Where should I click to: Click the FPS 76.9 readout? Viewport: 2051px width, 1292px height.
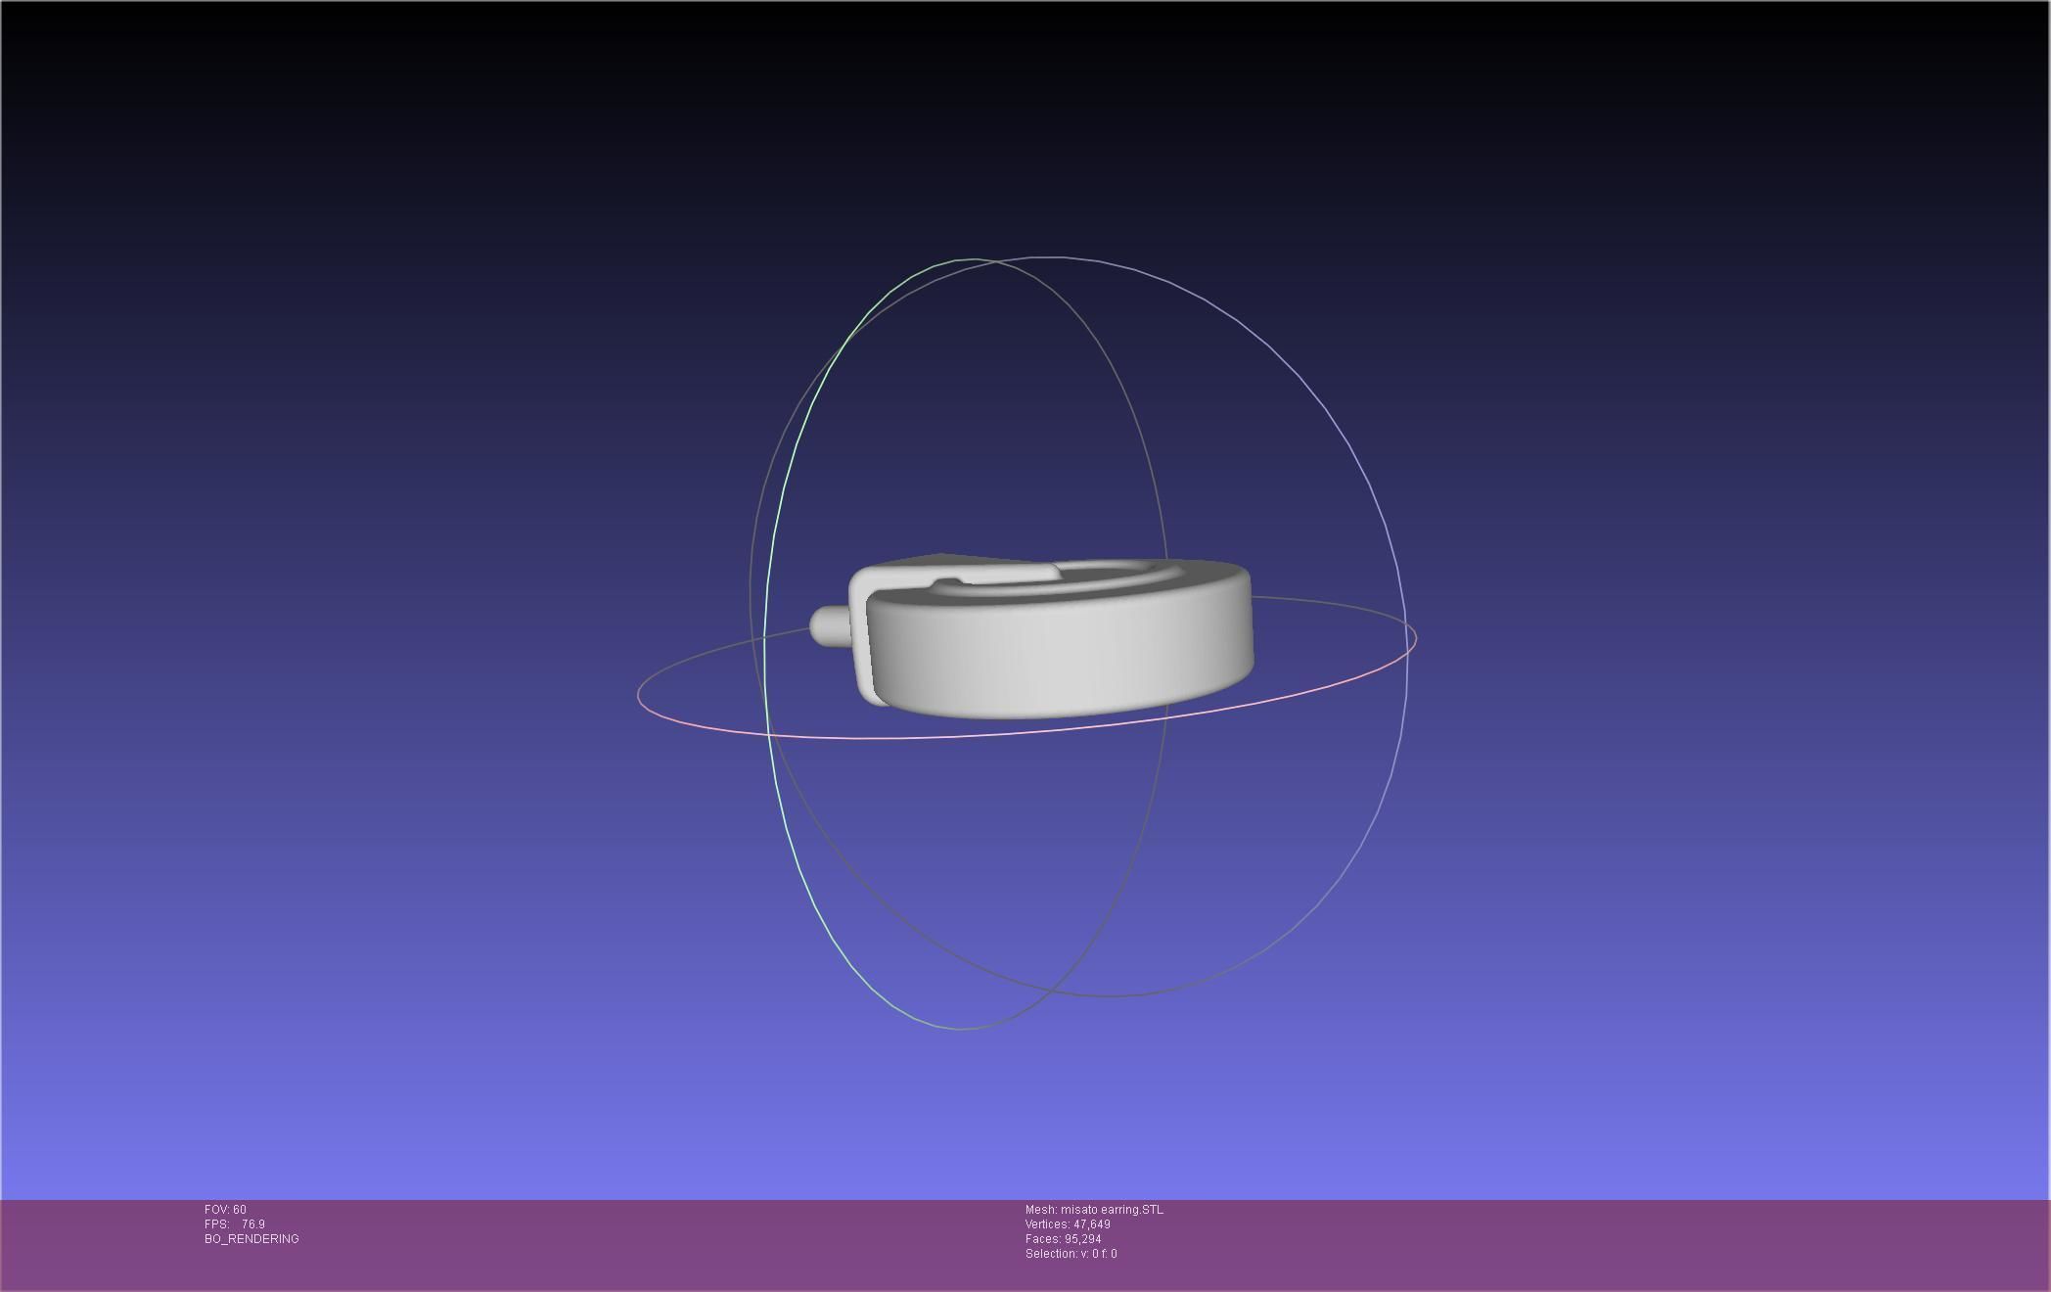coord(235,1224)
